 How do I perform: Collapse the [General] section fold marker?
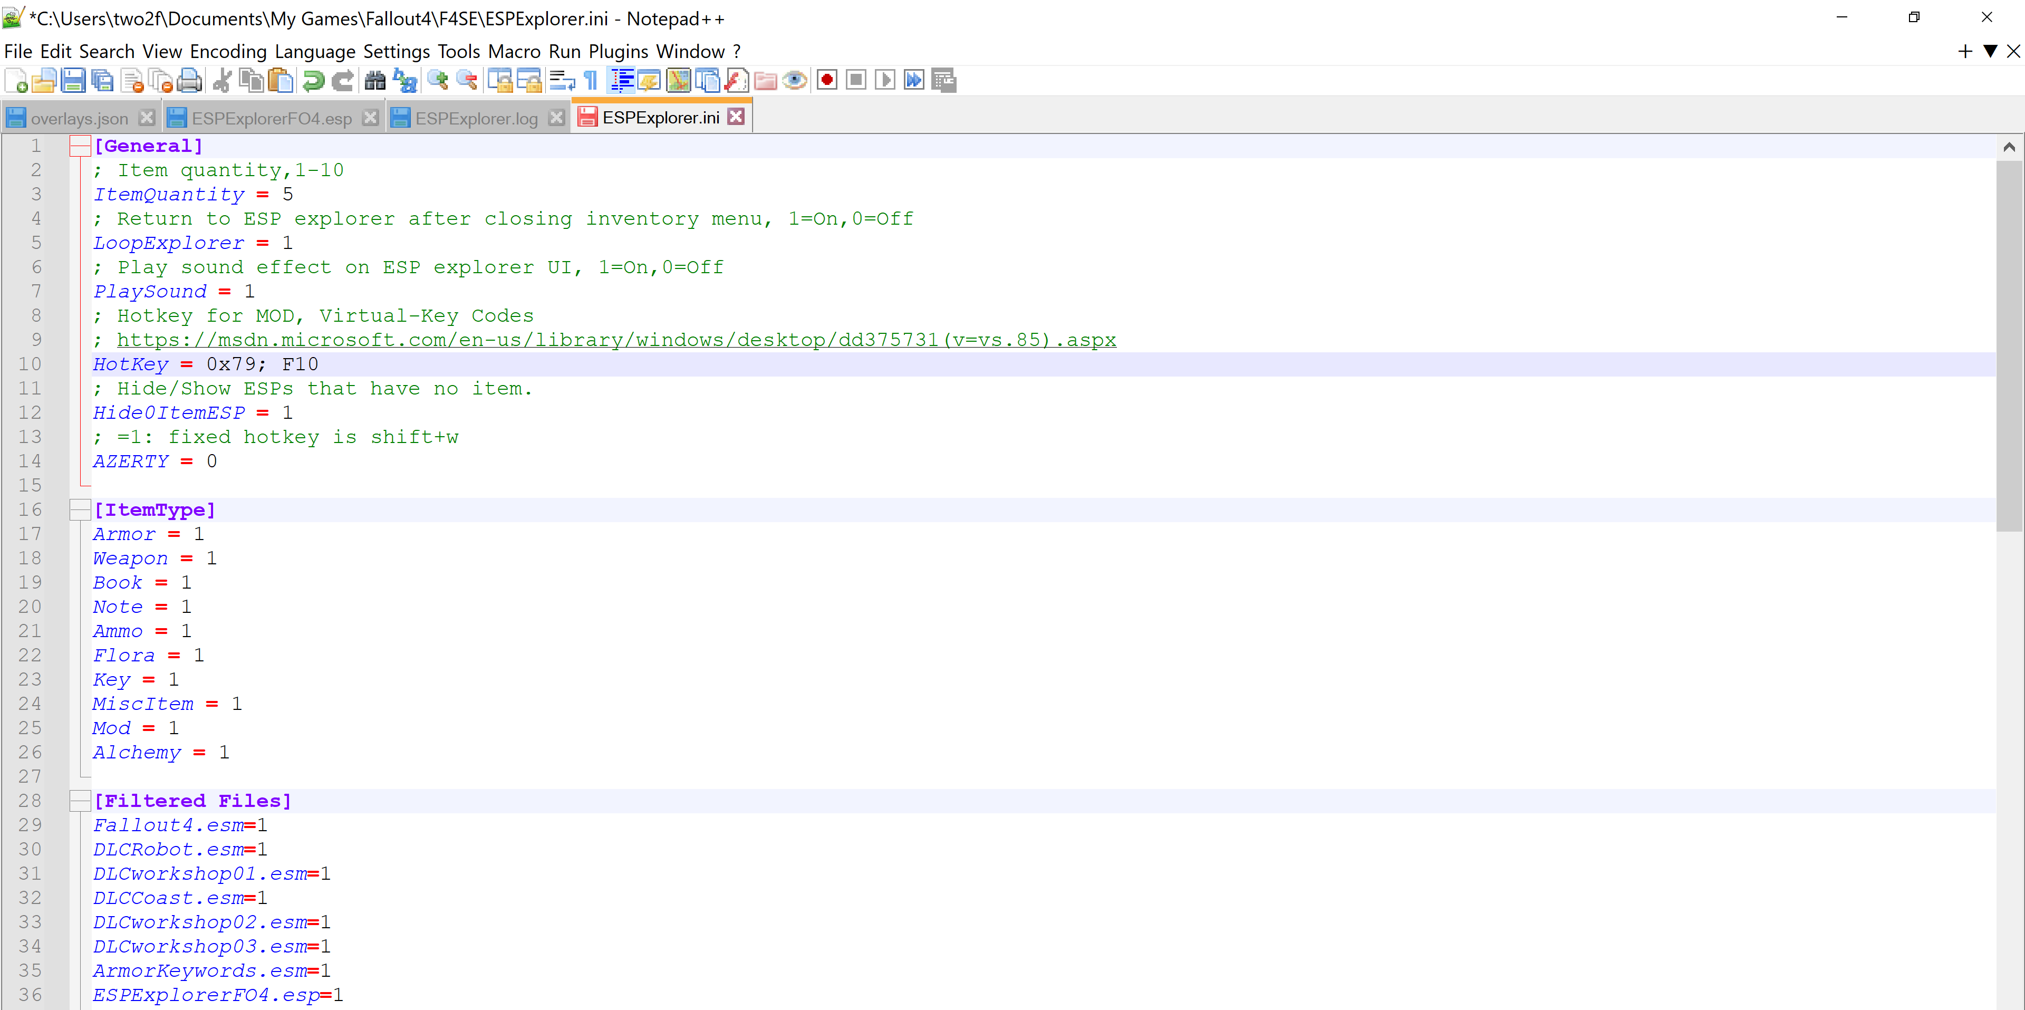[80, 146]
